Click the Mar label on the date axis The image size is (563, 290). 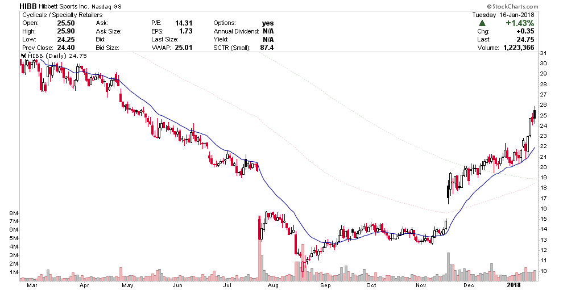point(32,285)
